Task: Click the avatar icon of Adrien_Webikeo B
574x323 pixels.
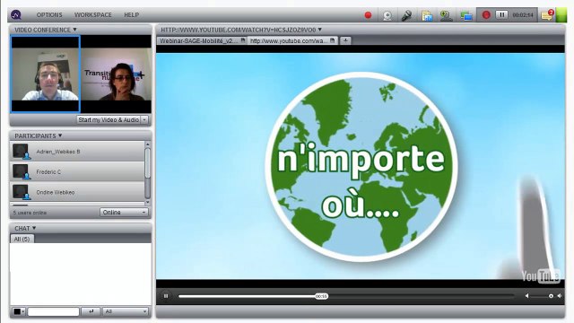Action: [22, 152]
